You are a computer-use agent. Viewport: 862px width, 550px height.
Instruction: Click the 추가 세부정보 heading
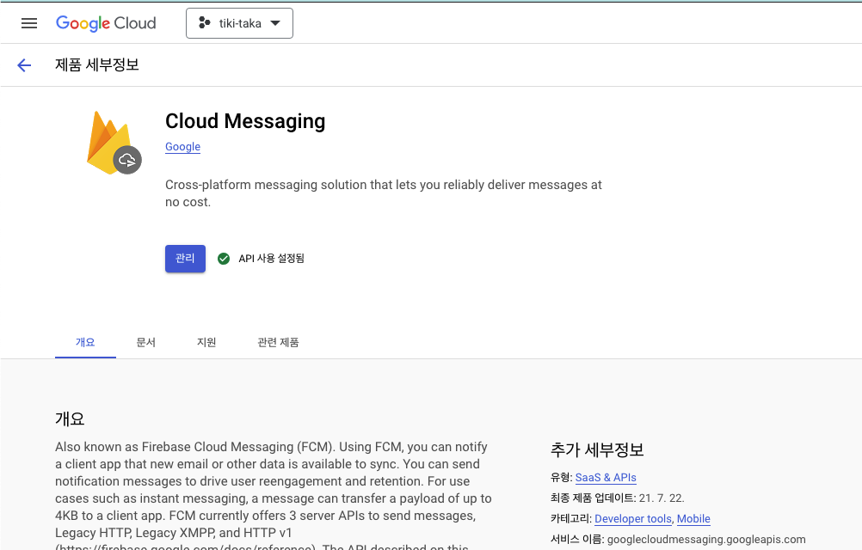point(597,450)
